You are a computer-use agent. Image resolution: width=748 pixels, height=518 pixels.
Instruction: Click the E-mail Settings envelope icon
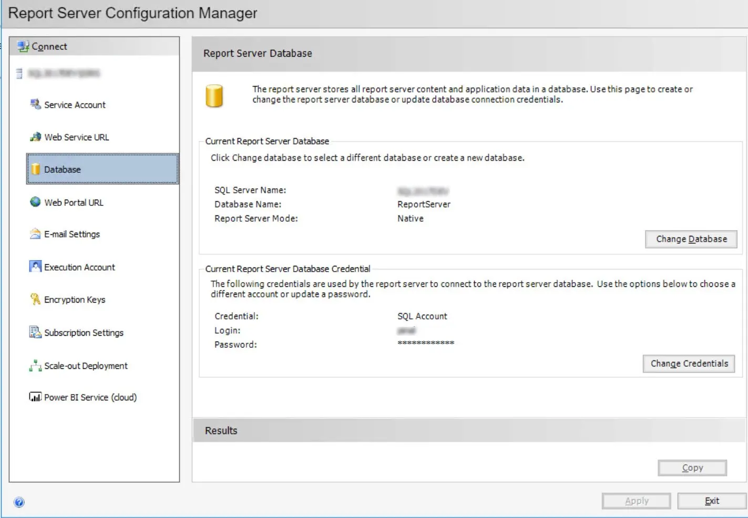coord(35,234)
